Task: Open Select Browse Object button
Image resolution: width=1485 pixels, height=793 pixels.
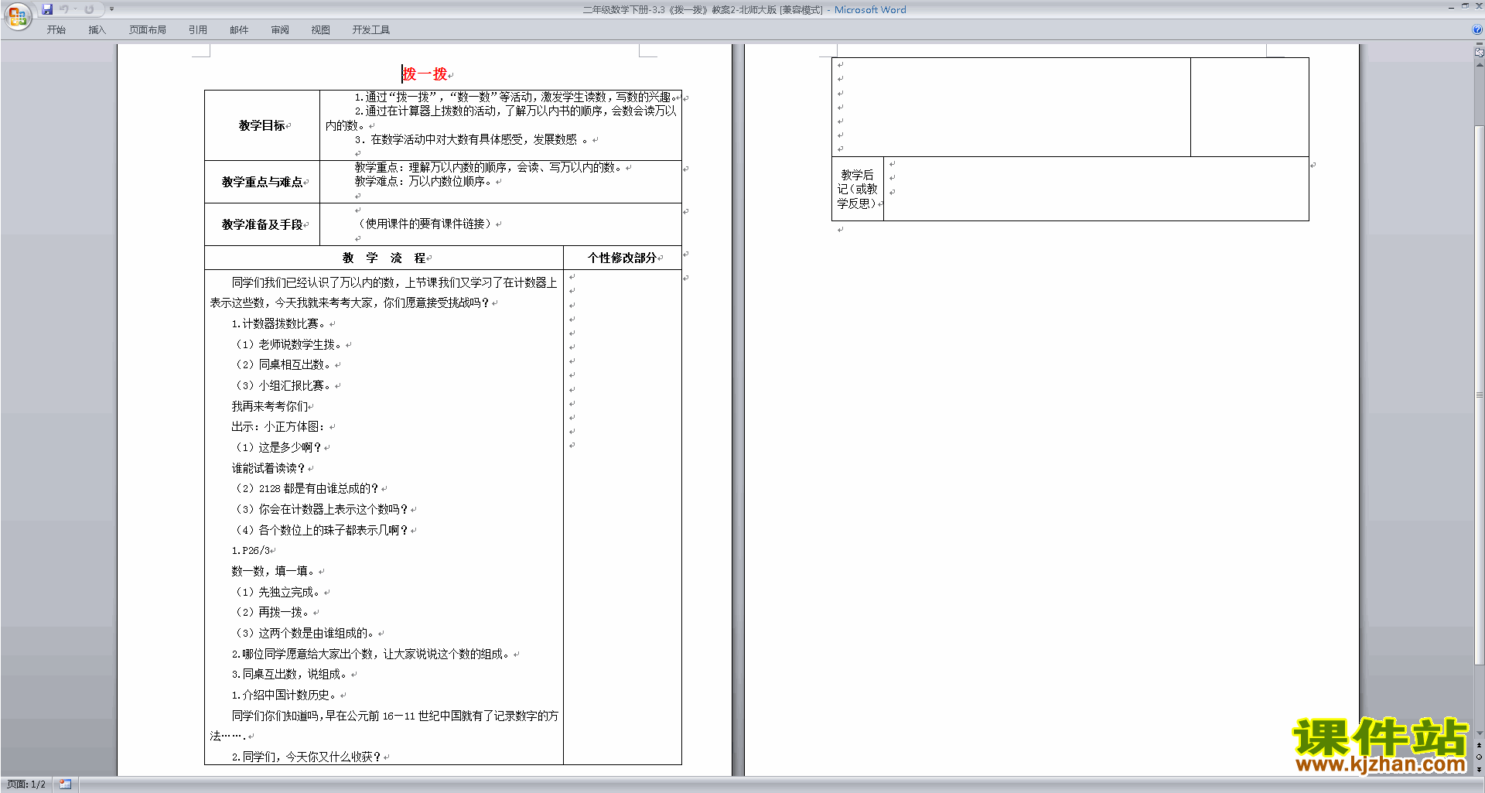Action: (1479, 757)
